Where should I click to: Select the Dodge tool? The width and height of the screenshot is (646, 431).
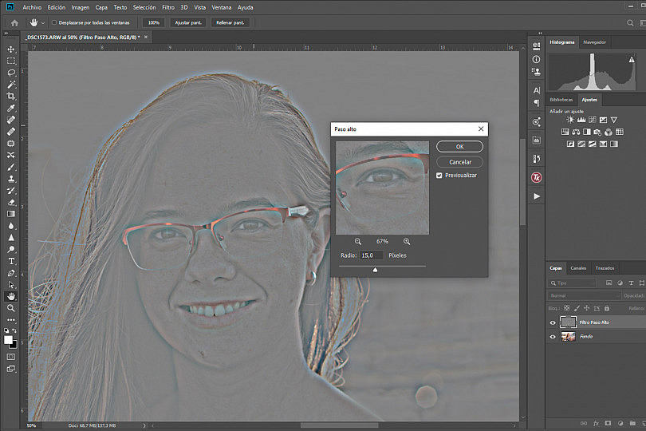tap(11, 249)
